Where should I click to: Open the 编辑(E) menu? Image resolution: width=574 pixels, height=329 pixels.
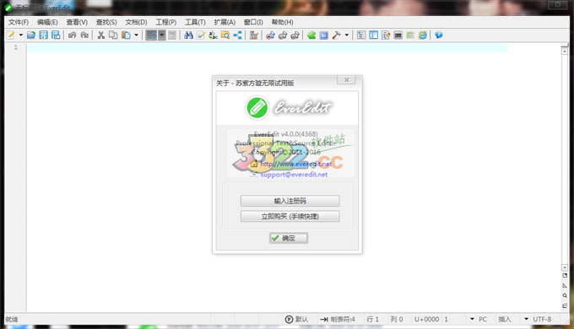pos(47,22)
